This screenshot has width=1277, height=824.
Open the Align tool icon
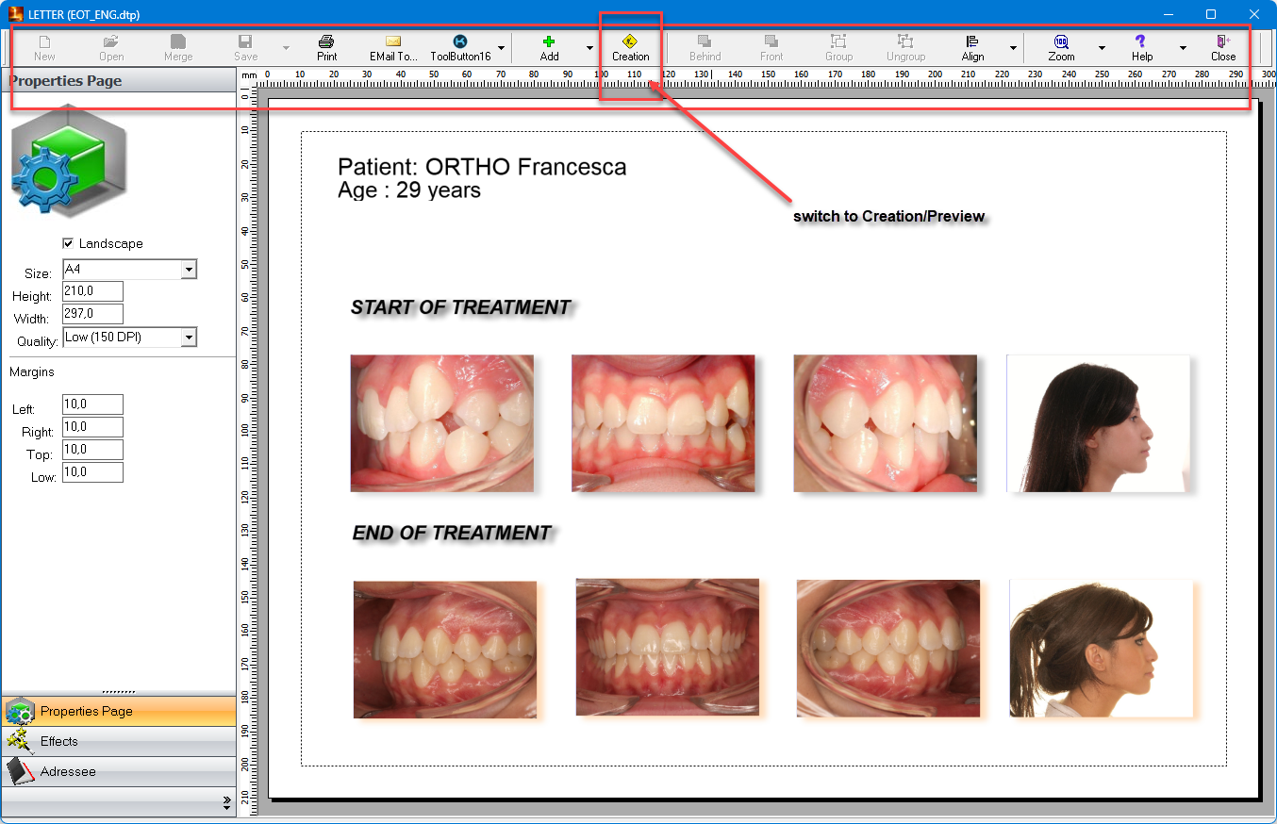click(972, 42)
